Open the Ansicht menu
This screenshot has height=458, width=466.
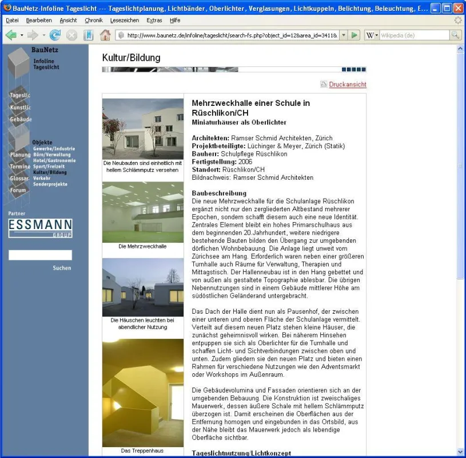pos(68,20)
